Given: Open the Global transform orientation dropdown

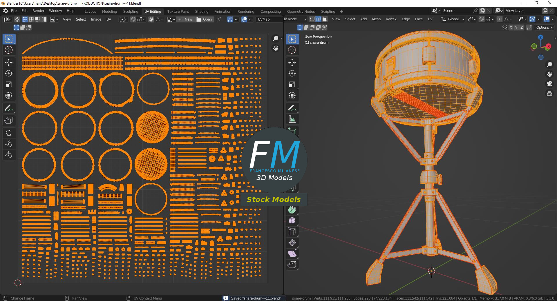Looking at the screenshot, I should point(453,19).
